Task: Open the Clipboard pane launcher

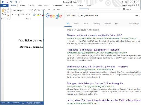Action: tap(10, 19)
